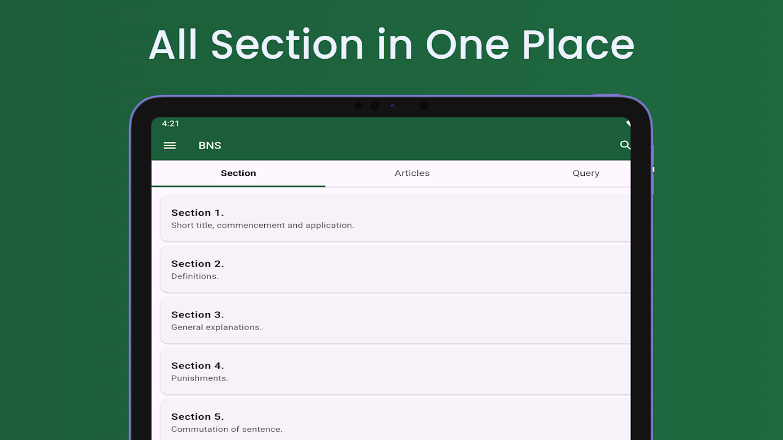Image resolution: width=783 pixels, height=440 pixels.
Task: Open the hamburger navigation menu
Action: [x=170, y=145]
